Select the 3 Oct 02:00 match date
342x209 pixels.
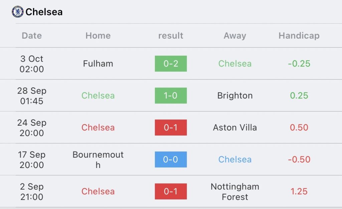[x=32, y=64]
